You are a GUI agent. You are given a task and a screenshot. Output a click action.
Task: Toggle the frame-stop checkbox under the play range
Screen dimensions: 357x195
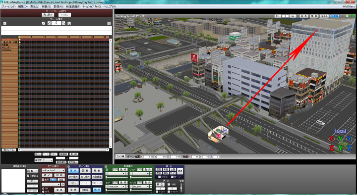click(169, 192)
